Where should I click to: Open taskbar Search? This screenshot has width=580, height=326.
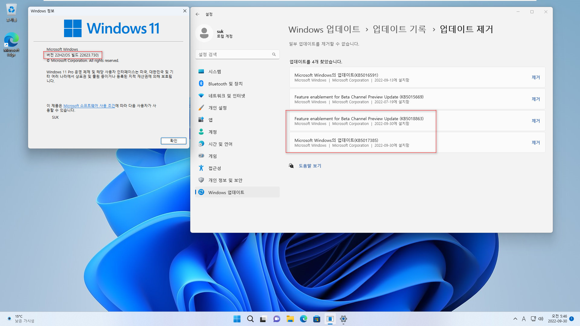pos(250,319)
